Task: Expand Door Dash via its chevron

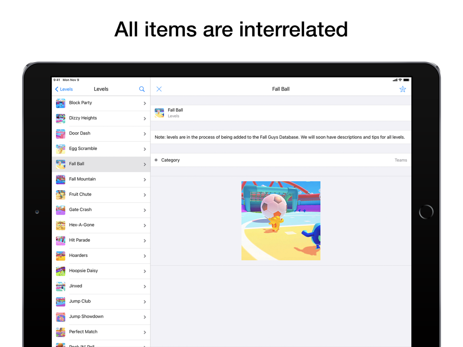Action: point(144,134)
